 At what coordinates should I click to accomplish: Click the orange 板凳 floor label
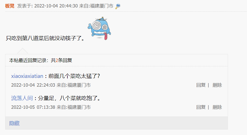(10, 6)
